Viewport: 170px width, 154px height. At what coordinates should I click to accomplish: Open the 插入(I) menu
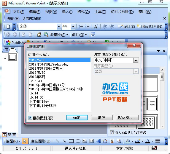click(x=67, y=12)
